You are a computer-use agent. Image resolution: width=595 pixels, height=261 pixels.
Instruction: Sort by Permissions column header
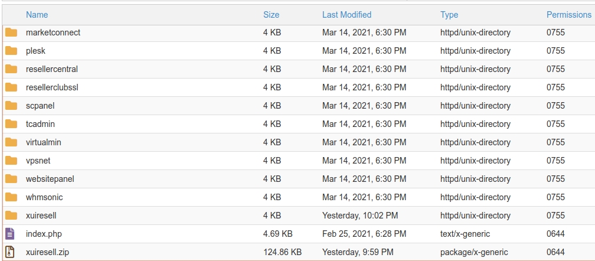[x=568, y=15]
